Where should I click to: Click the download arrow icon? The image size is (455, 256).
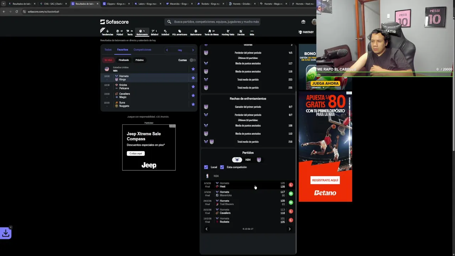pyautogui.click(x=6, y=233)
